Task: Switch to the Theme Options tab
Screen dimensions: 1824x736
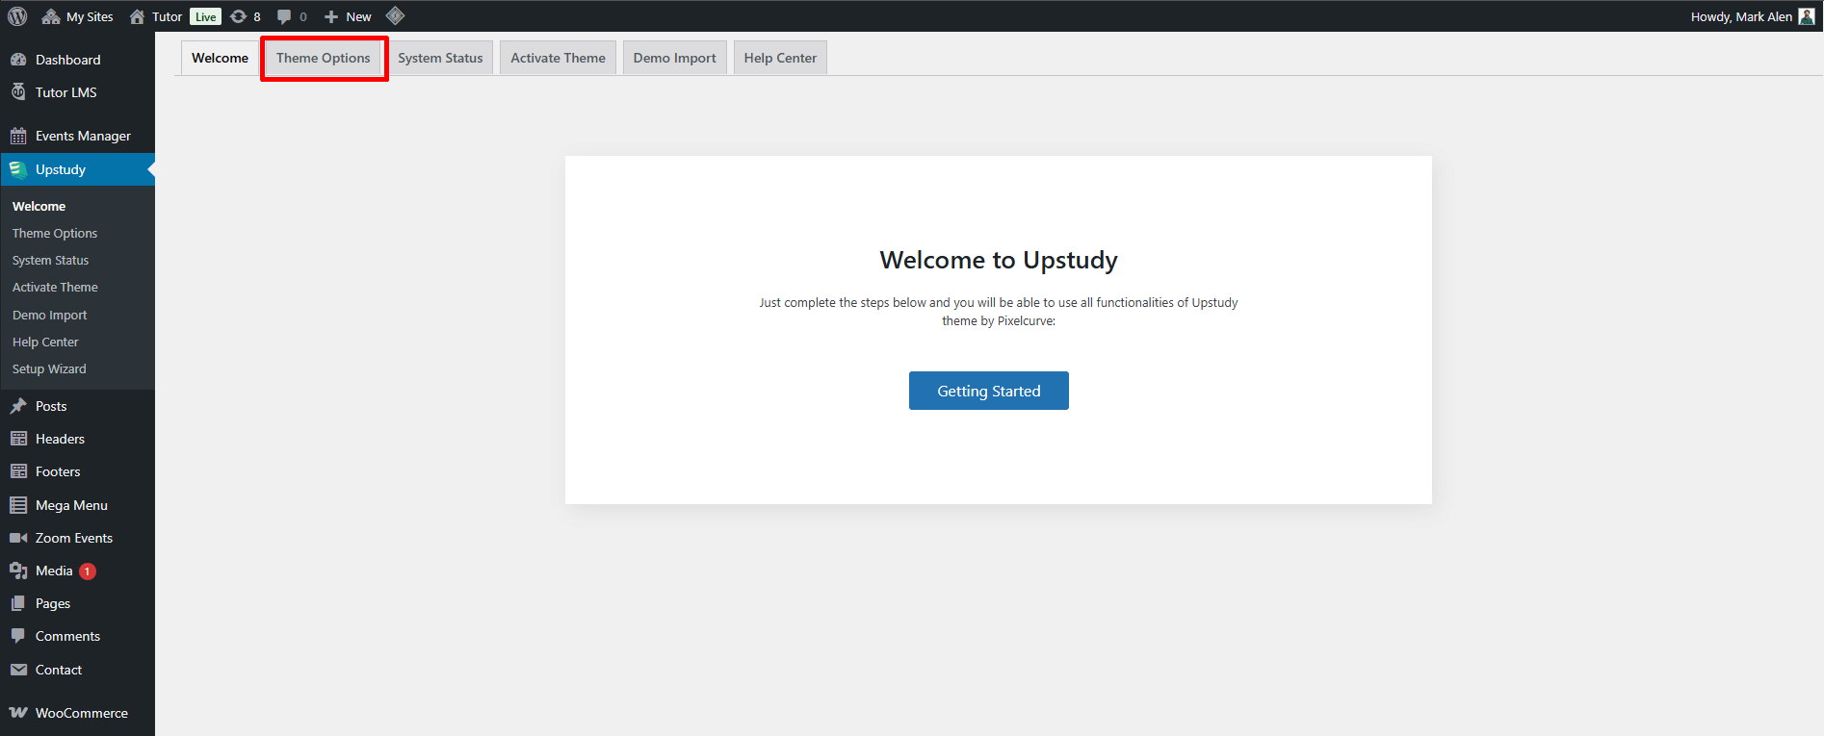Action: click(324, 58)
